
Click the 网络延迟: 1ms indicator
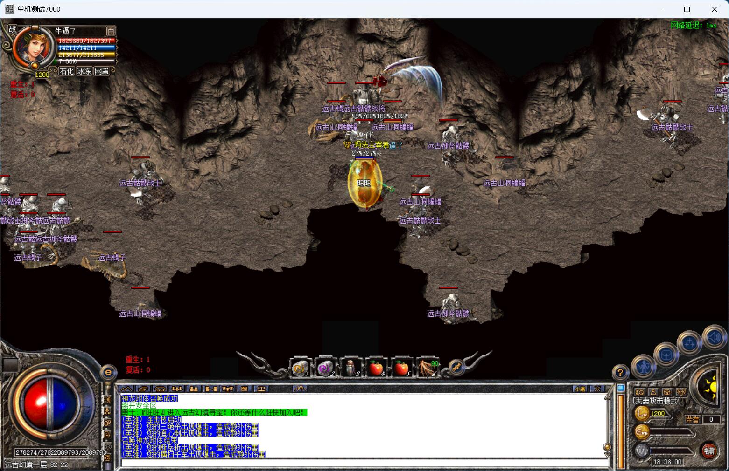(694, 25)
